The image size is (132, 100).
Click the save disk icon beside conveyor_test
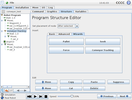click(x=3, y=11)
